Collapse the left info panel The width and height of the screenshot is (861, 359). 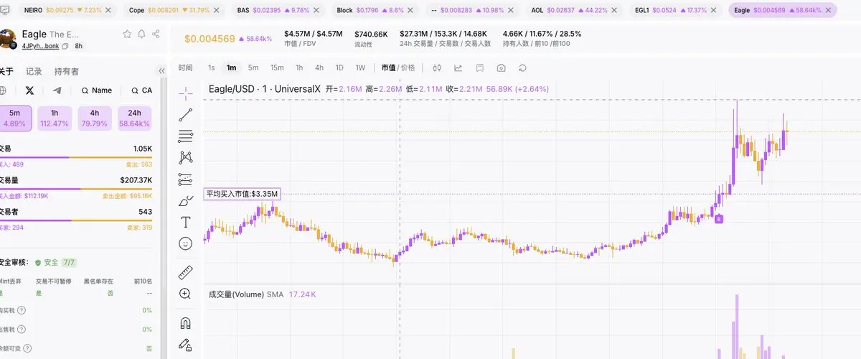(161, 71)
